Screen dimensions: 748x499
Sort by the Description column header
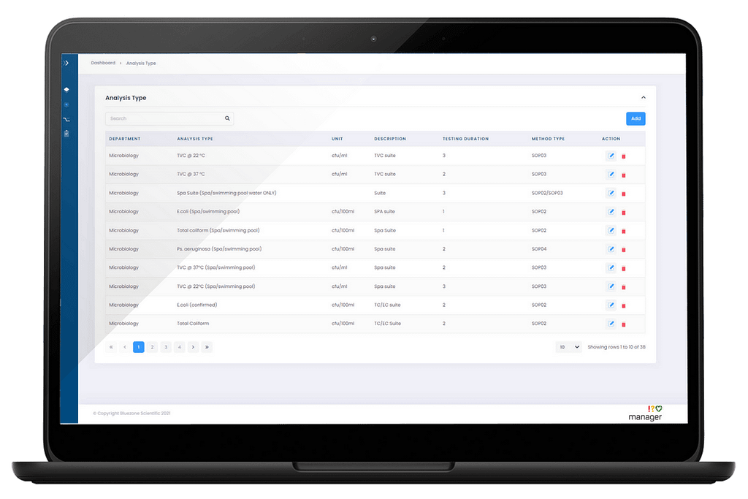(x=390, y=139)
